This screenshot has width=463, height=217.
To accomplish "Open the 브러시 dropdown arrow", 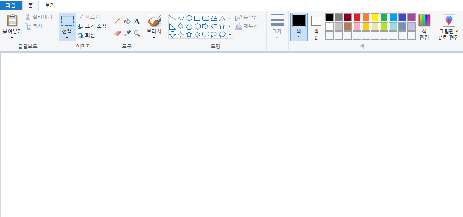I will (x=154, y=38).
